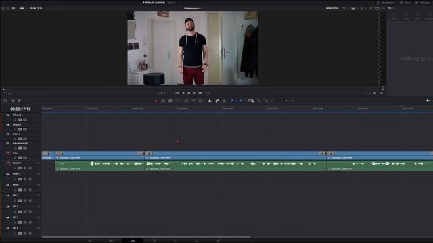The width and height of the screenshot is (433, 243).
Task: Switch to the Edit page tab
Action: coord(133,240)
